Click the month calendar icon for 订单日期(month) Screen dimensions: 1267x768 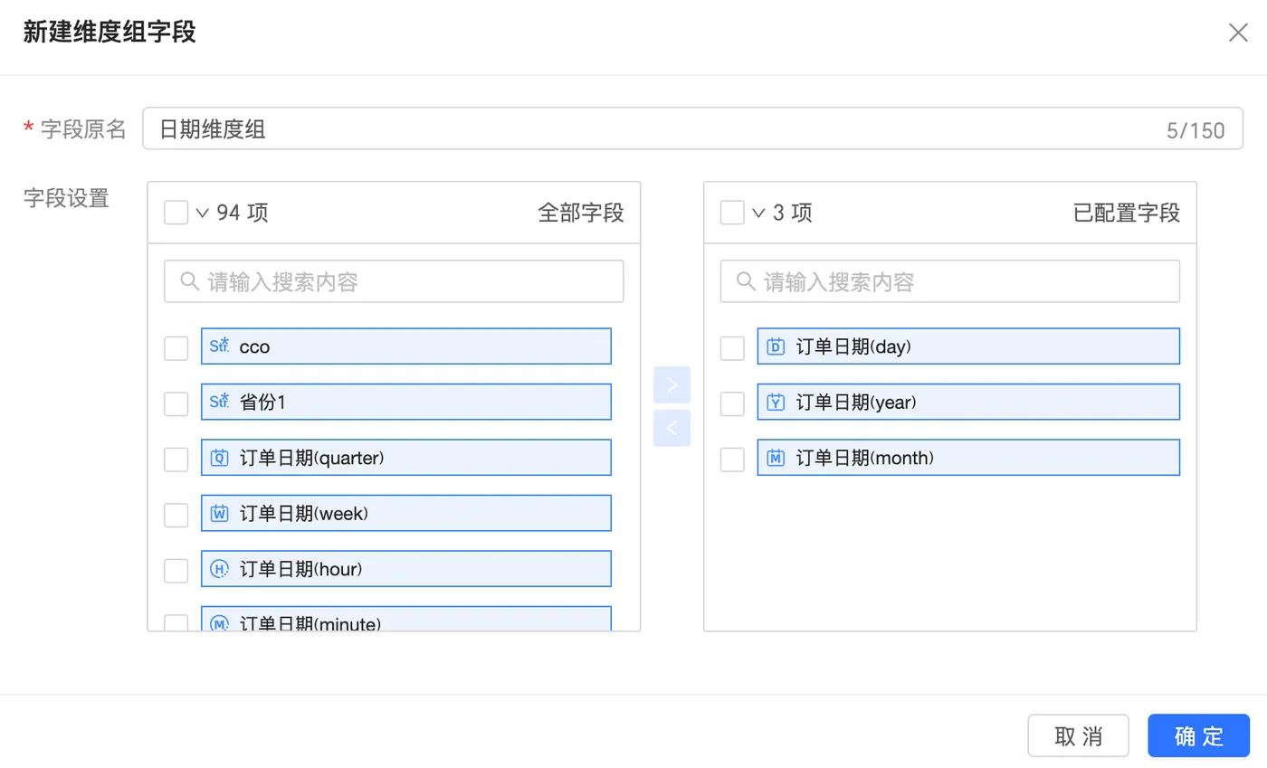tap(776, 458)
